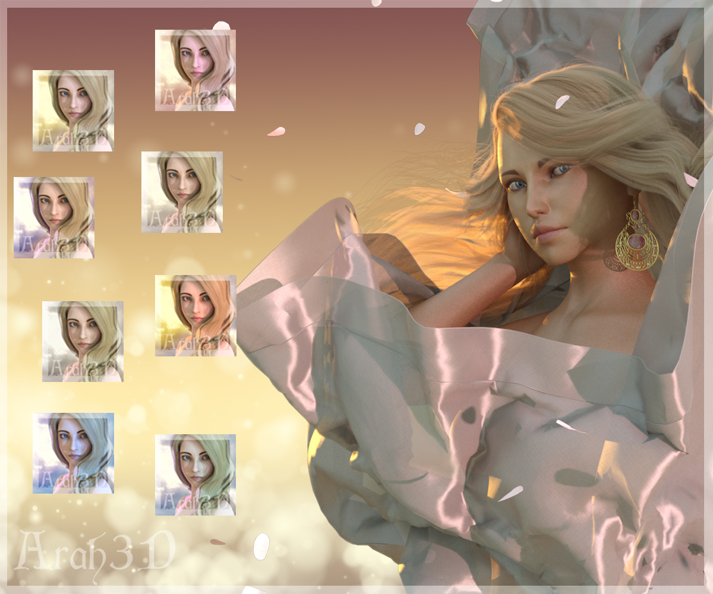Open the grey overcast-toned preview thumbnail
This screenshot has width=713, height=594.
(x=83, y=342)
